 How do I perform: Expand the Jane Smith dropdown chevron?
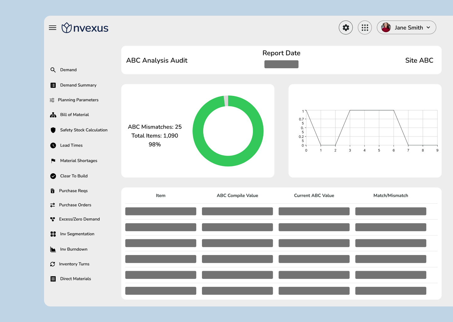click(x=428, y=28)
